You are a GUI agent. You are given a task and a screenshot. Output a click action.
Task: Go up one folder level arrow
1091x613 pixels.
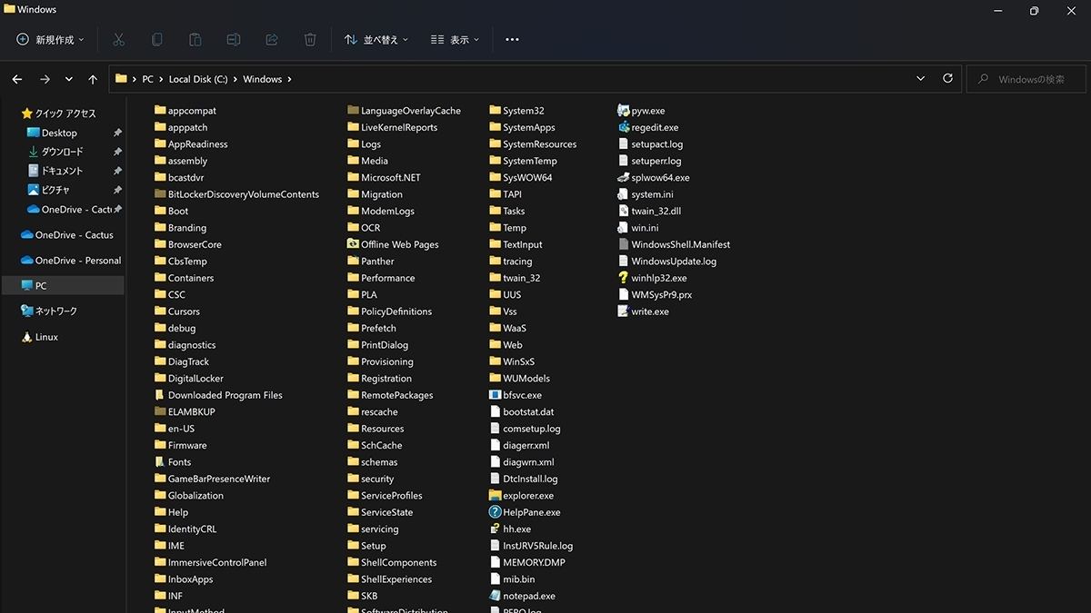pos(93,79)
